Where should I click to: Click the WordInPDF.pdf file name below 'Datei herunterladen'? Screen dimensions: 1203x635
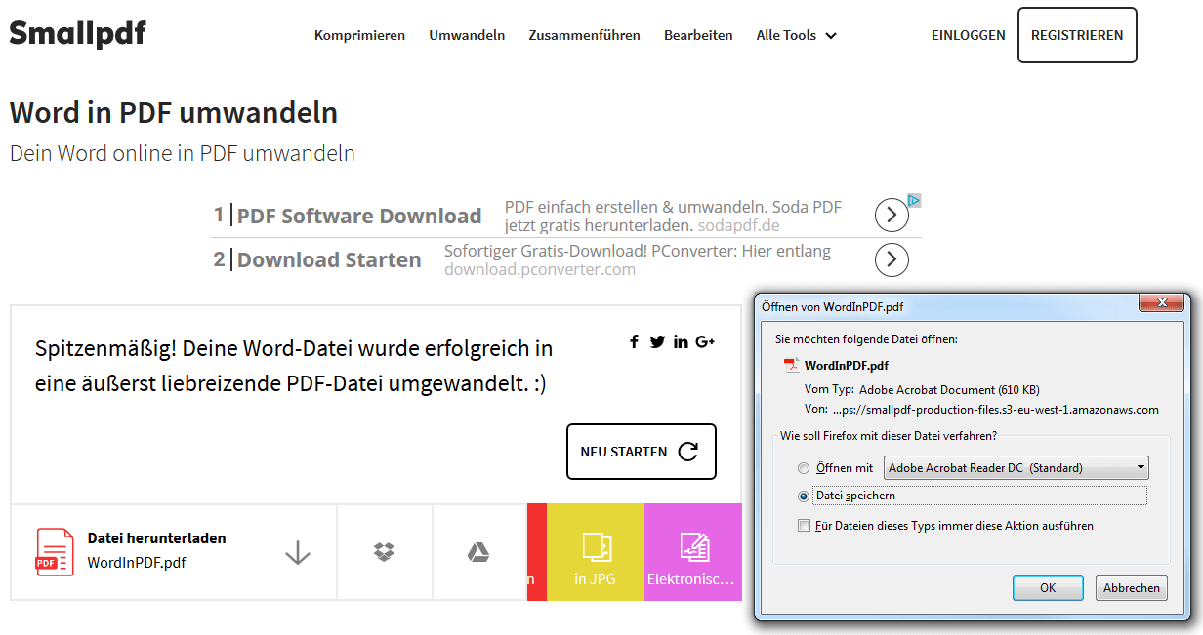click(x=137, y=563)
